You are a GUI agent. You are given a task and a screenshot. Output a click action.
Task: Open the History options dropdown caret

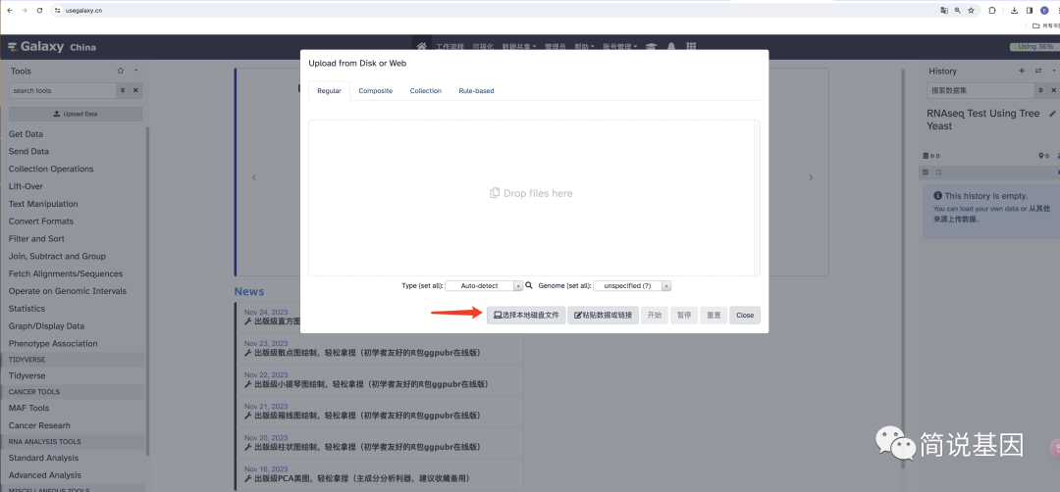[1054, 71]
